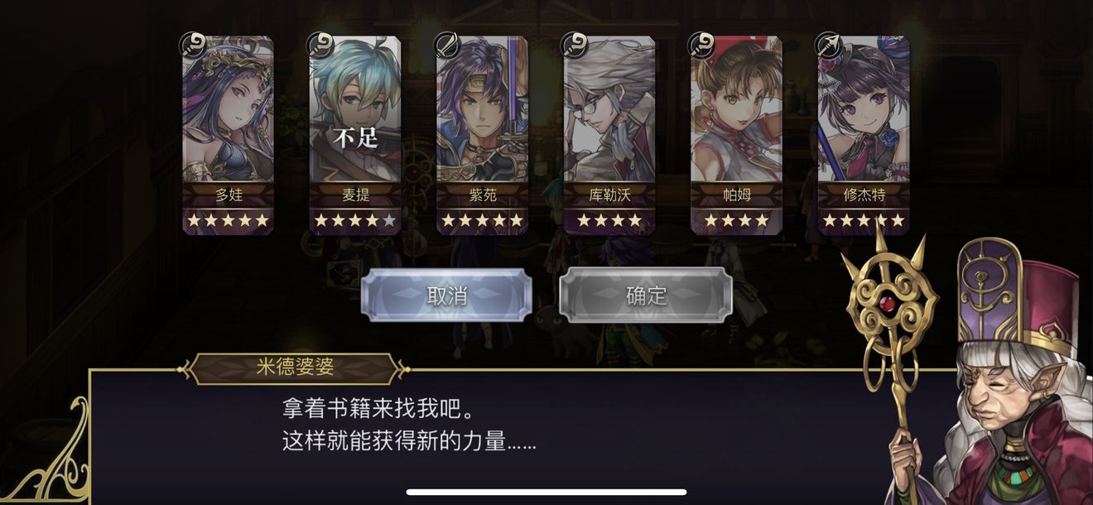The height and width of the screenshot is (505, 1093).
Task: Tap the staff weapon icon above 麦提
Action: tap(320, 45)
